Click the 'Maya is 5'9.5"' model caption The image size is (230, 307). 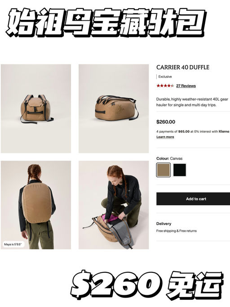pyautogui.click(x=13, y=244)
